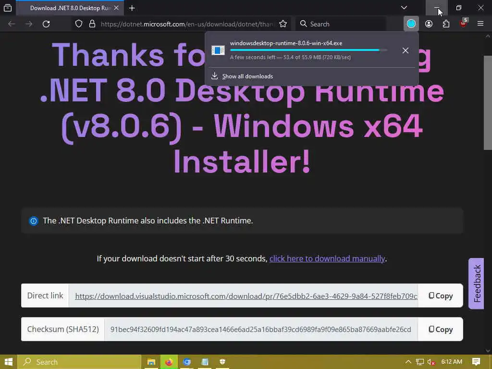Click the browser Search box
Image resolution: width=492 pixels, height=369 pixels.
coord(341,24)
